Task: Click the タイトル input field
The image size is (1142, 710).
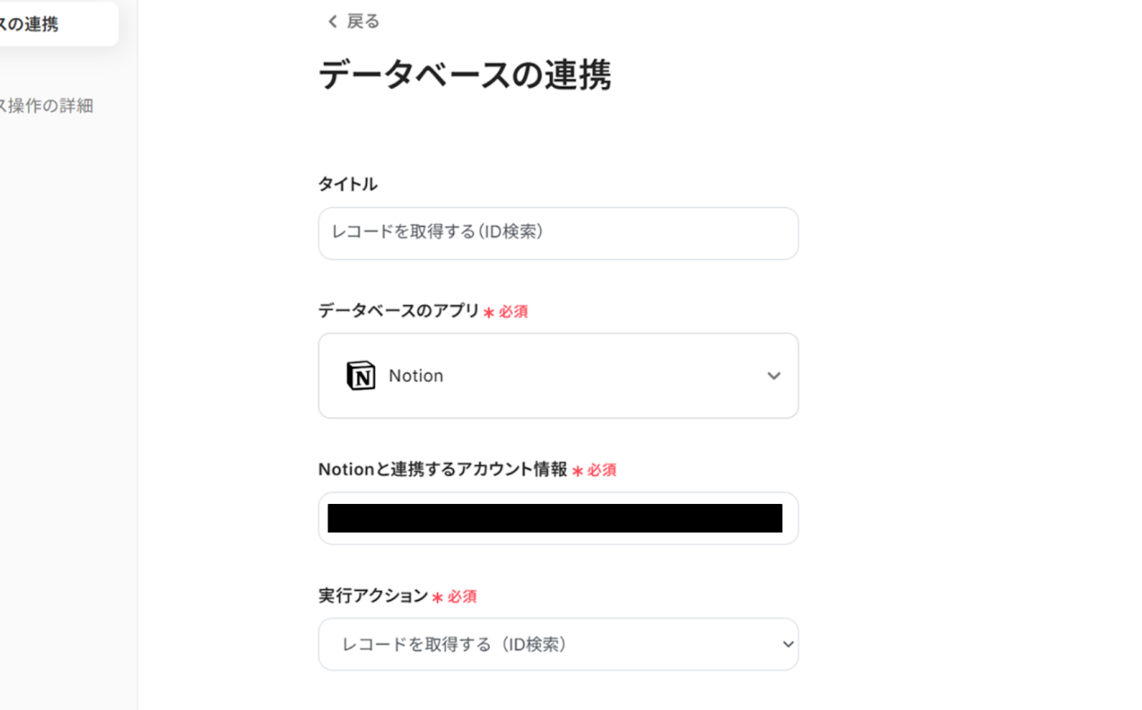Action: click(558, 233)
